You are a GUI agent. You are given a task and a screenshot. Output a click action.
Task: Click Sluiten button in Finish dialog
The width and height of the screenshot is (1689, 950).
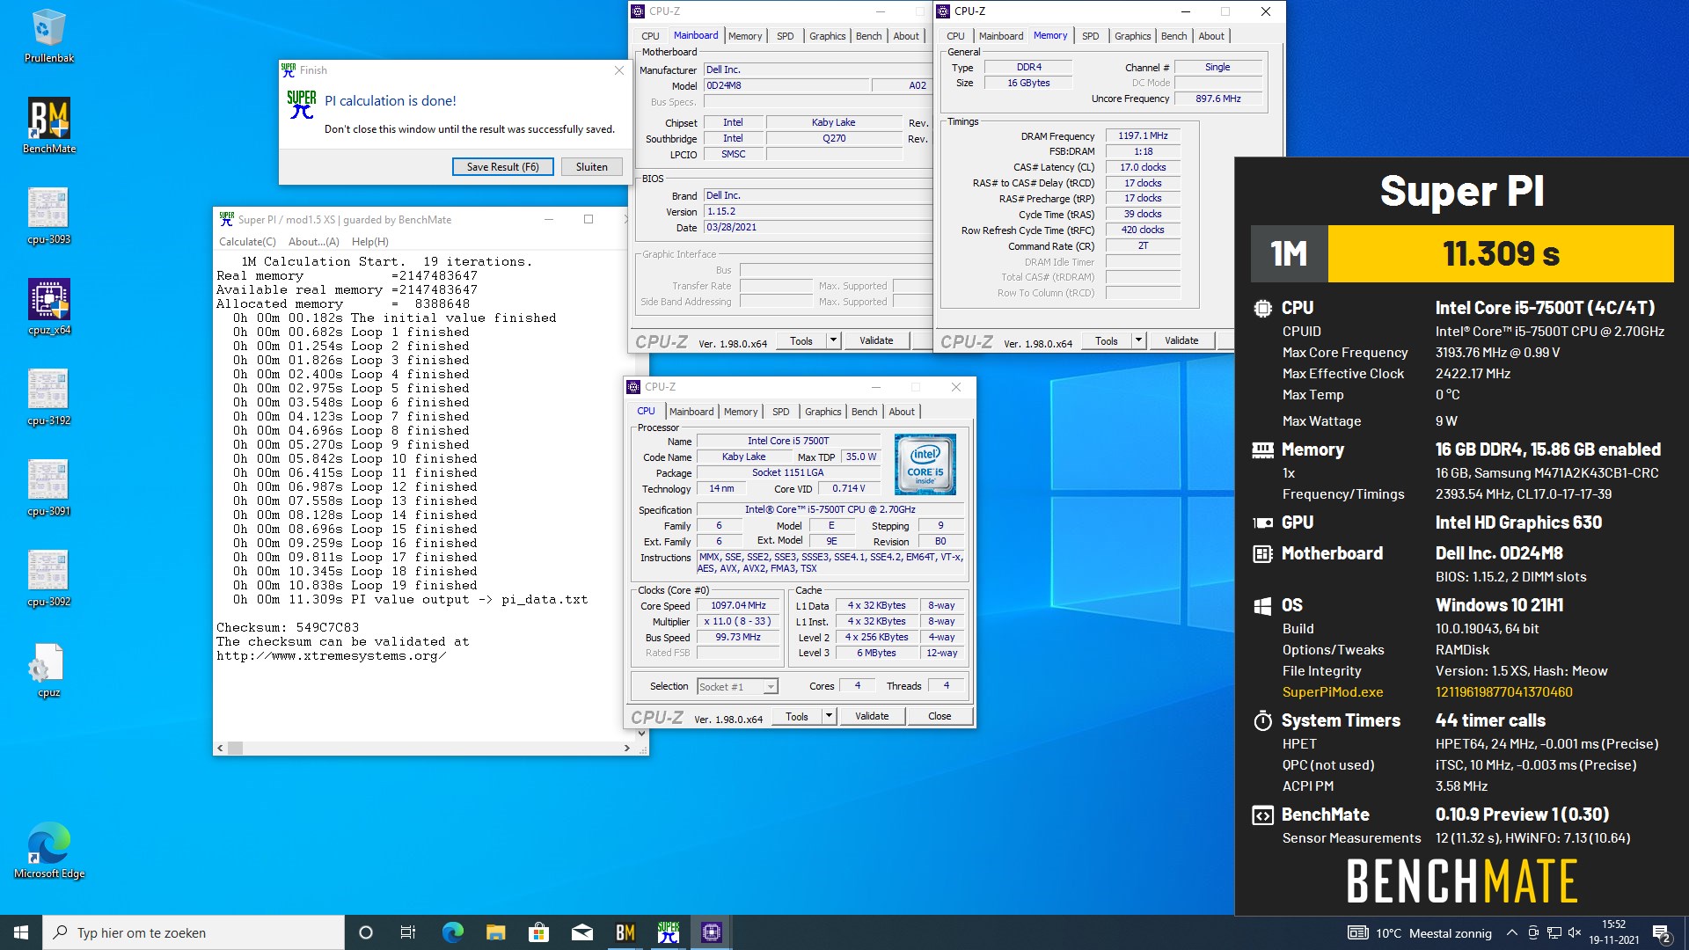[591, 166]
